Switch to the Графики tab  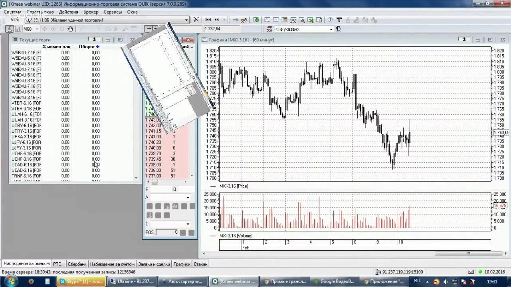tap(182, 264)
